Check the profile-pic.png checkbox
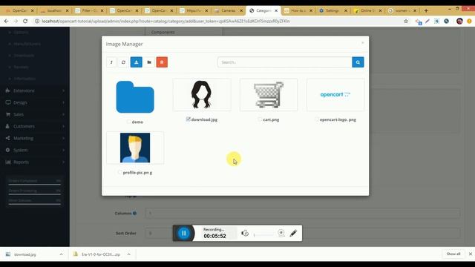This screenshot has height=267, width=475. tap(119, 172)
